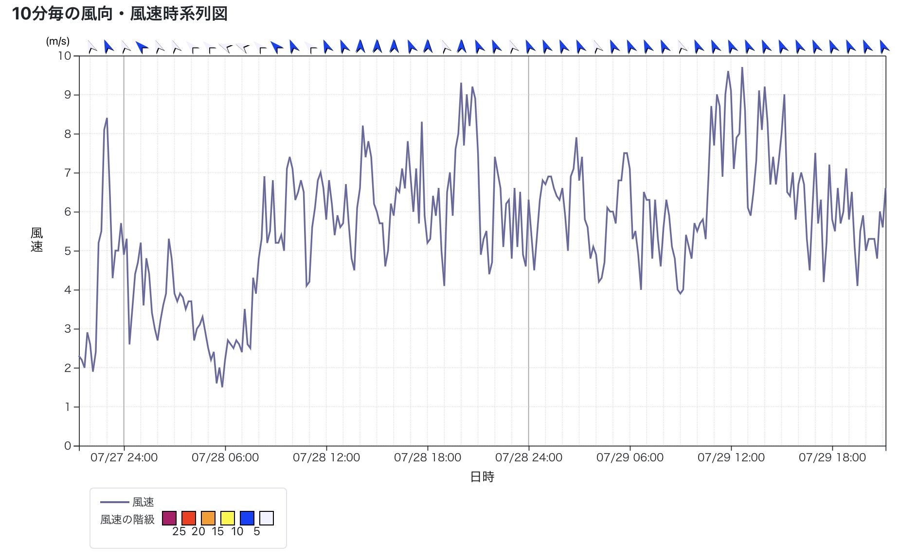Click the wind arrow above 07/28 24:00 gridline
The image size is (899, 558).
pos(530,47)
